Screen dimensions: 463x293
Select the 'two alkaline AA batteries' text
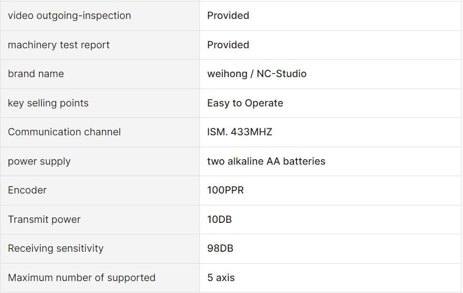coord(266,161)
